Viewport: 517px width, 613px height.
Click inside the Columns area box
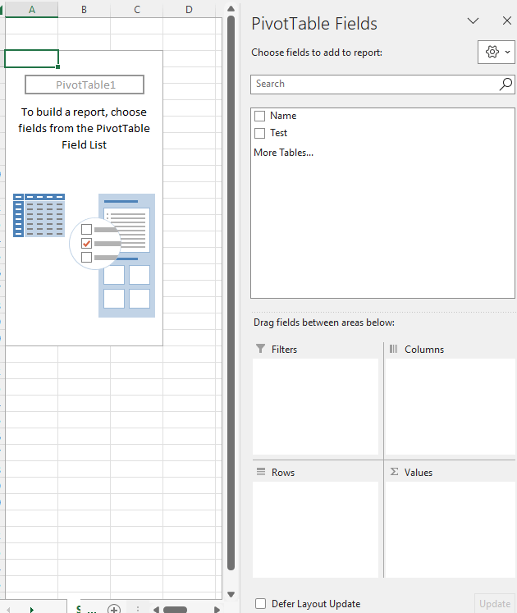(451, 406)
